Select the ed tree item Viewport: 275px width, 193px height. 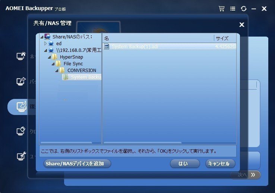(x=59, y=43)
